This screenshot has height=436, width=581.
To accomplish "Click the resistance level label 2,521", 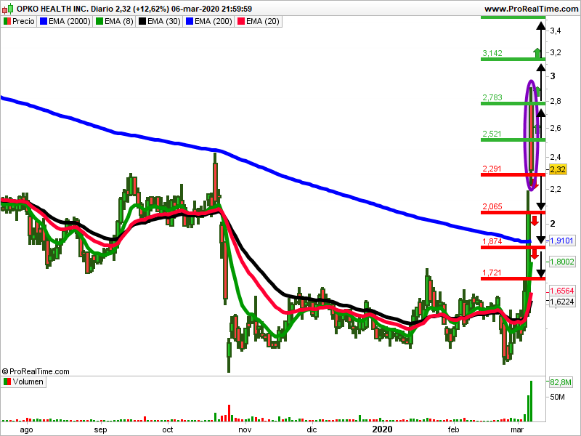I will (492, 134).
